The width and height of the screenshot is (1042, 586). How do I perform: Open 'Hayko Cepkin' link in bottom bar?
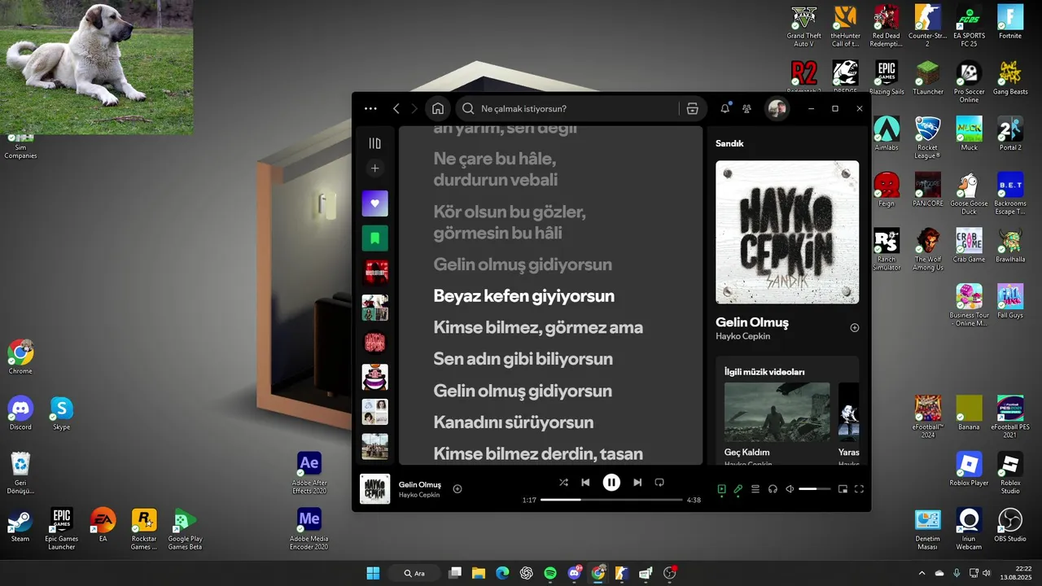[x=419, y=495]
